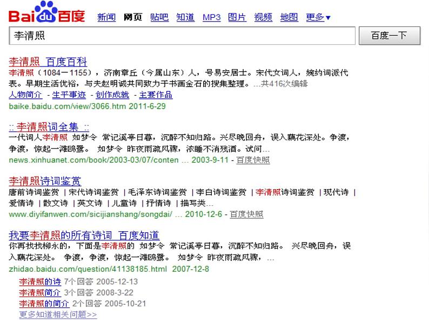Viewport: 429px width, 322px height.
Task: Open the 主要作品 sub-link
Action: tap(156, 95)
